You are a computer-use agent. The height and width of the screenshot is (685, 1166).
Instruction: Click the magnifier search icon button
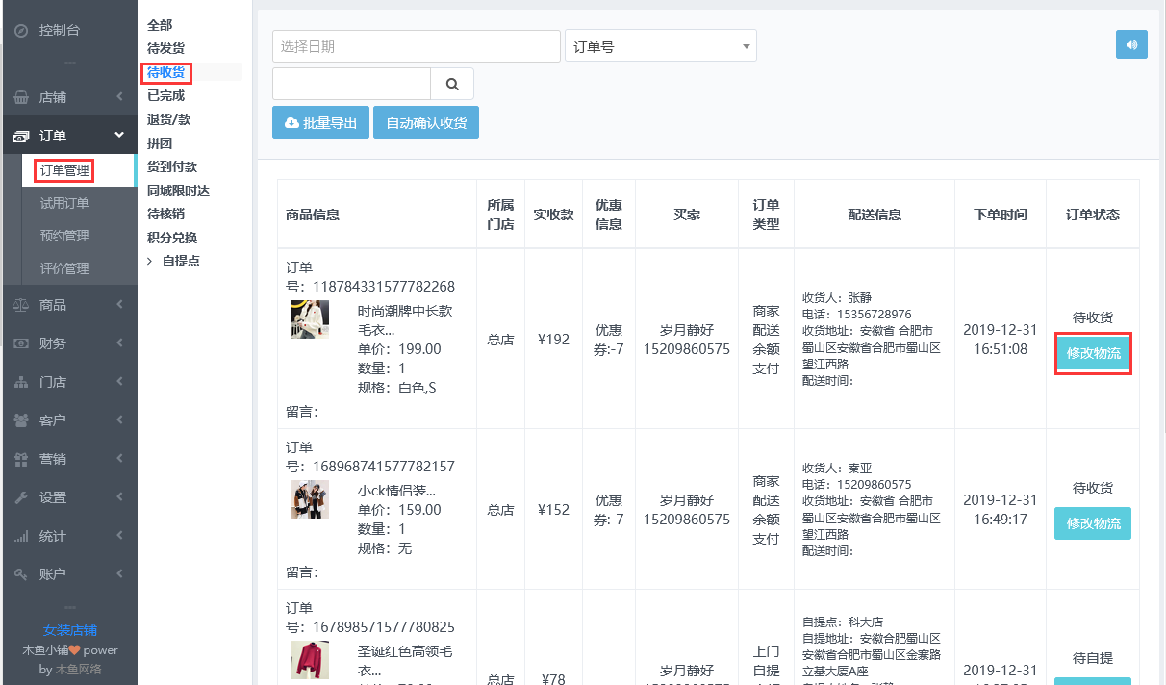pyautogui.click(x=452, y=85)
